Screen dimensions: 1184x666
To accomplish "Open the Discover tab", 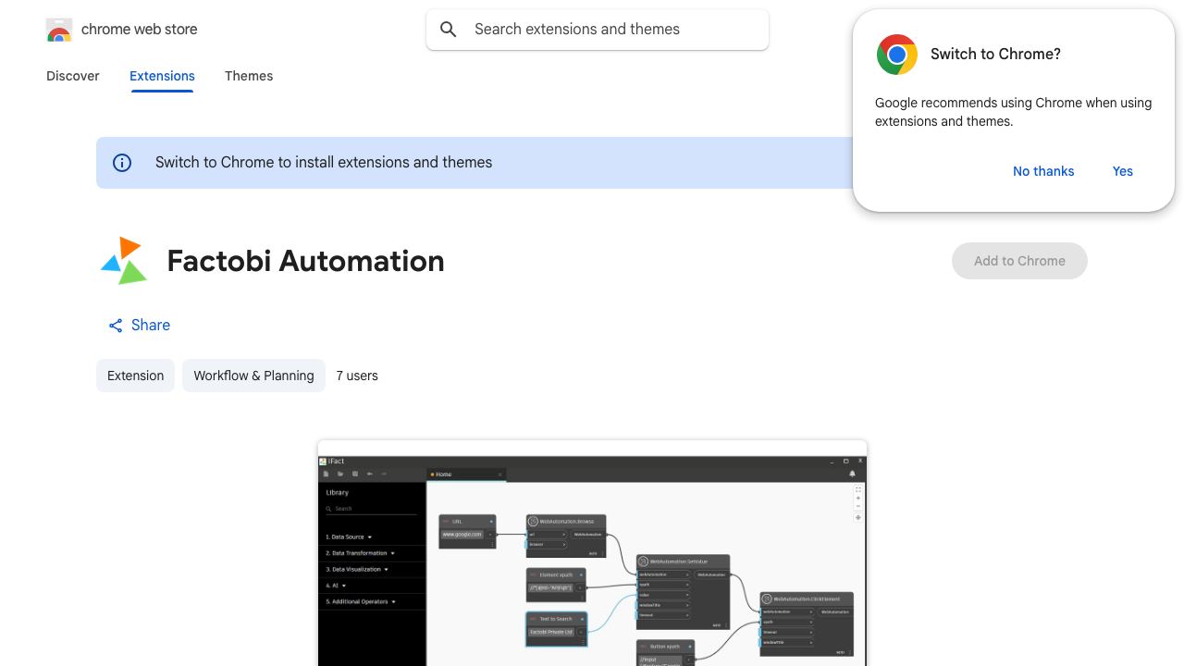I will point(73,76).
